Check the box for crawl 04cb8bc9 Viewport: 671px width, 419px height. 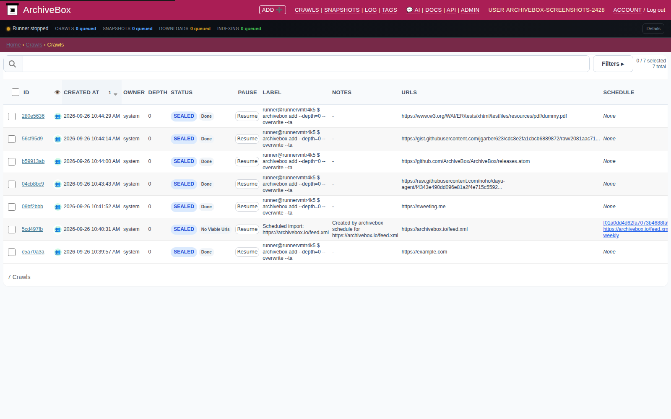(12, 184)
